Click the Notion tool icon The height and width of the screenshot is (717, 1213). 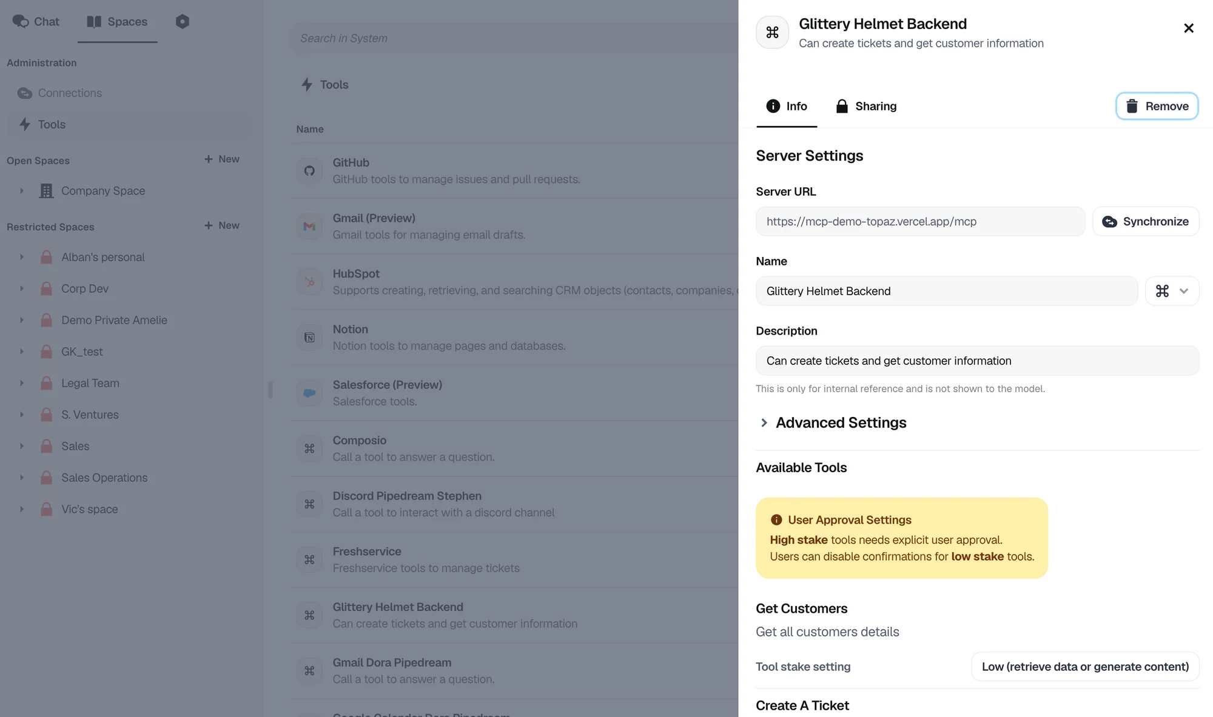click(x=309, y=338)
